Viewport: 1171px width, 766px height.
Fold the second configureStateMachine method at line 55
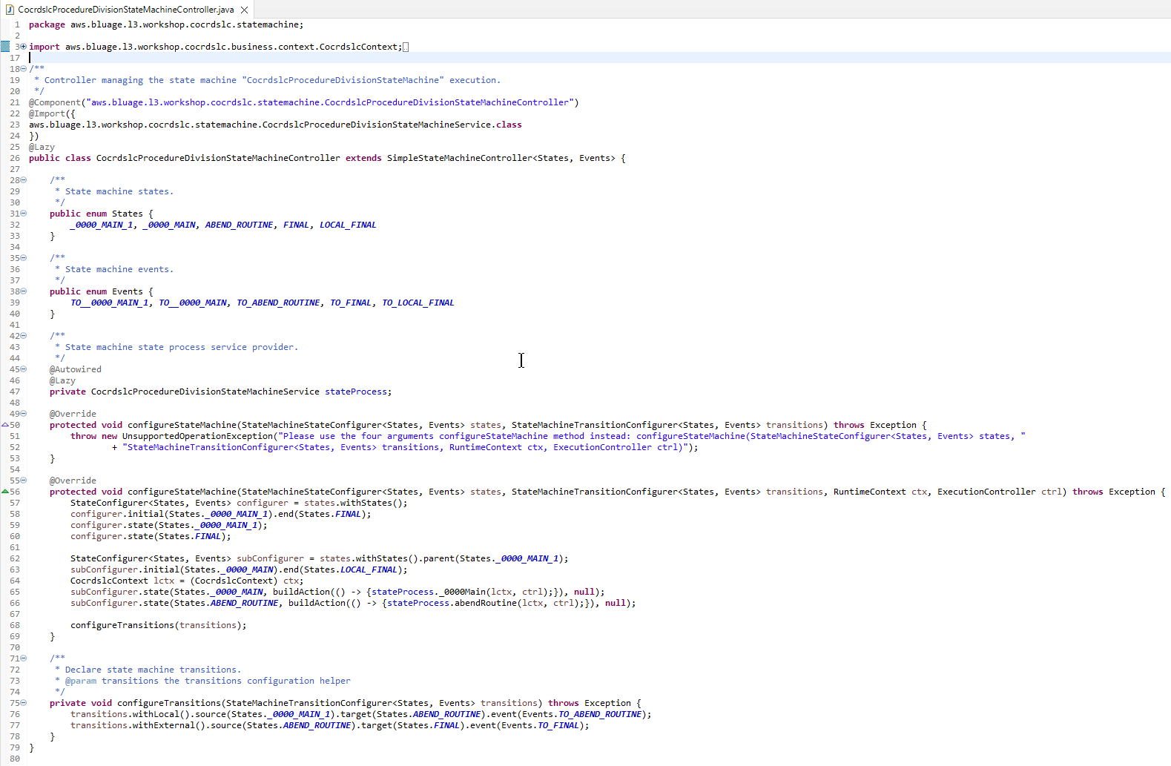coord(24,481)
